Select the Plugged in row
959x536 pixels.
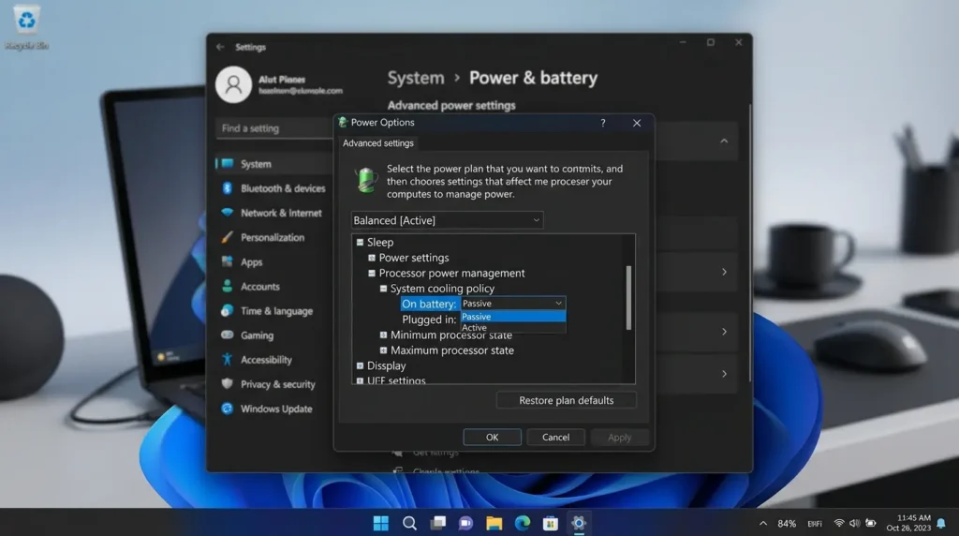(x=429, y=320)
